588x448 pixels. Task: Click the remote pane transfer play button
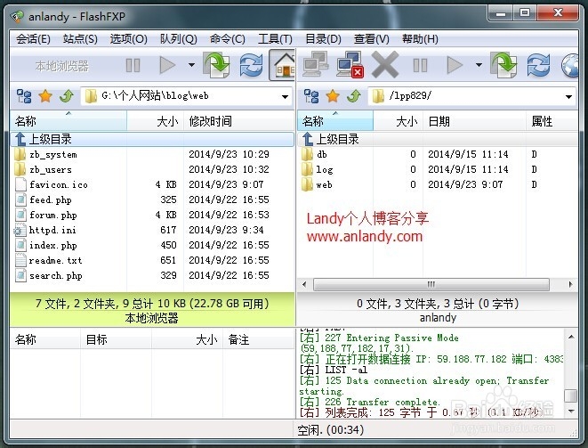click(455, 65)
